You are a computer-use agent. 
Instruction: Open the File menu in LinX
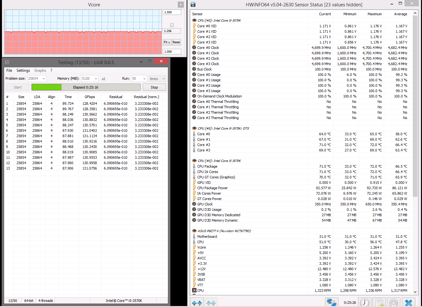pyautogui.click(x=9, y=70)
